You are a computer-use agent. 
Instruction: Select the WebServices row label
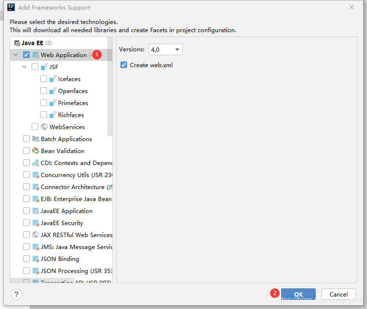click(x=67, y=127)
